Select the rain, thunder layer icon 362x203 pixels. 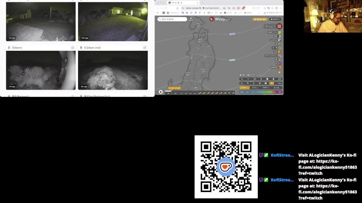279,48
